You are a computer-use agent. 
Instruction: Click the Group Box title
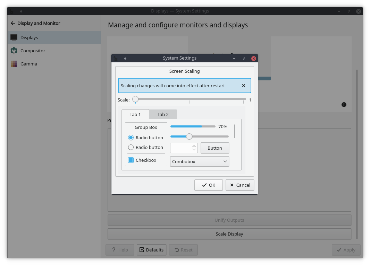click(146, 127)
